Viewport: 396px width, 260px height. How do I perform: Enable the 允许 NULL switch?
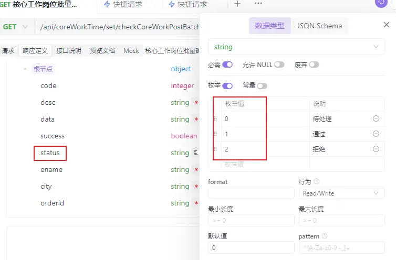279,64
